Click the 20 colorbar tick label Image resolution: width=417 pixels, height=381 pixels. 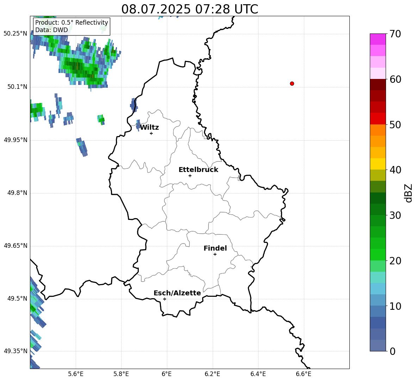click(x=395, y=260)
